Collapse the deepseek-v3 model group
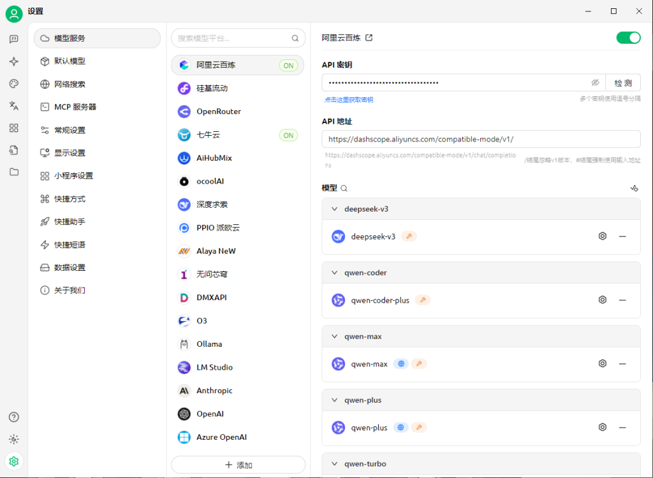The height and width of the screenshot is (478, 653). (334, 209)
